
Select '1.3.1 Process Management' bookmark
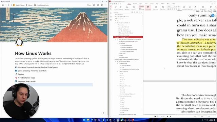click(x=126, y=45)
